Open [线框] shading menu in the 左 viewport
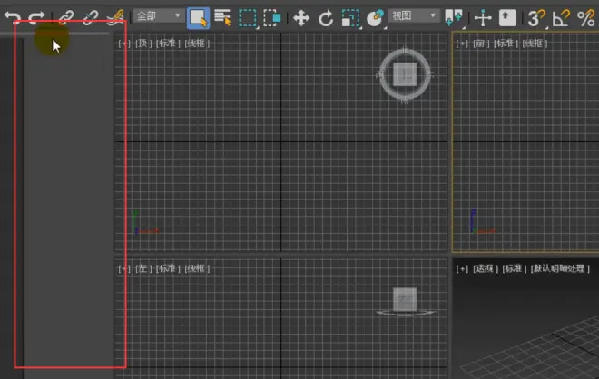599x379 pixels. point(197,268)
